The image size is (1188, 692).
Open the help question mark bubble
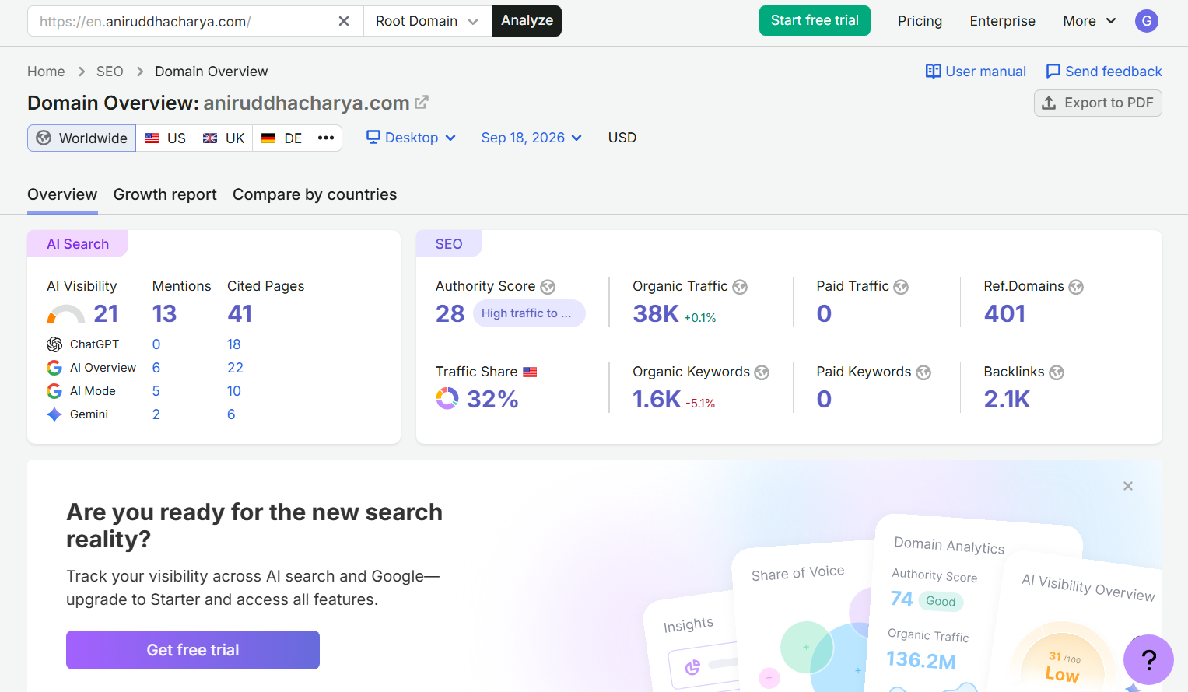tap(1148, 659)
